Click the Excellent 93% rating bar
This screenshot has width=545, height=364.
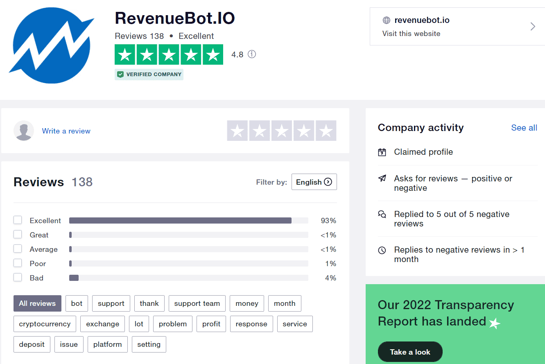[188, 220]
